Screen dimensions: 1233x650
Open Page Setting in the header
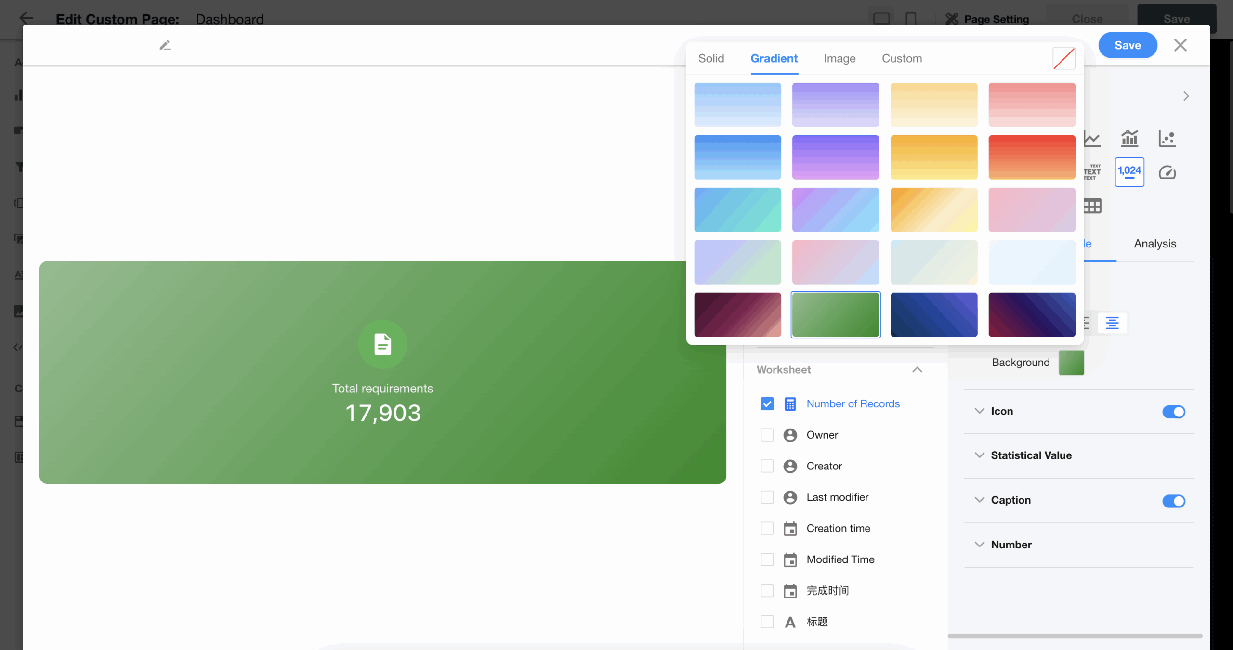click(x=987, y=19)
